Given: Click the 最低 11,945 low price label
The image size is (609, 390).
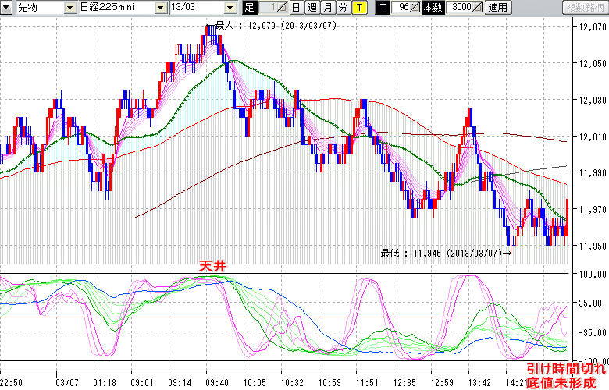Looking at the screenshot, I should click(x=441, y=253).
